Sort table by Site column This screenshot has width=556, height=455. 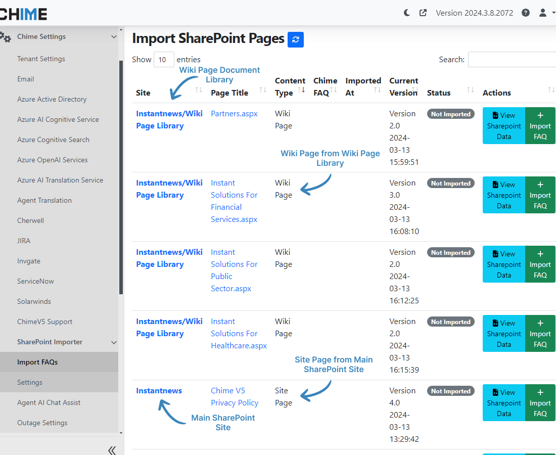(199, 89)
